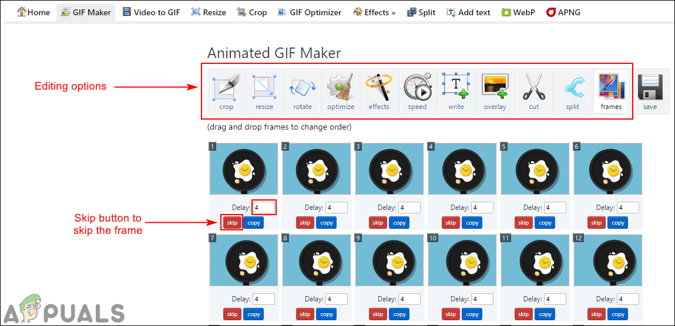Copy frame 6
The width and height of the screenshot is (675, 326).
tap(618, 222)
